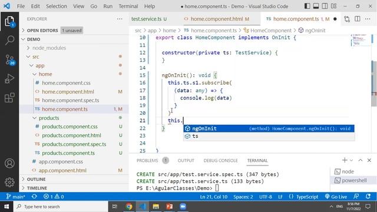The height and width of the screenshot is (212, 377).
Task: Open Source Control view with 20 changes
Action: click(9, 59)
